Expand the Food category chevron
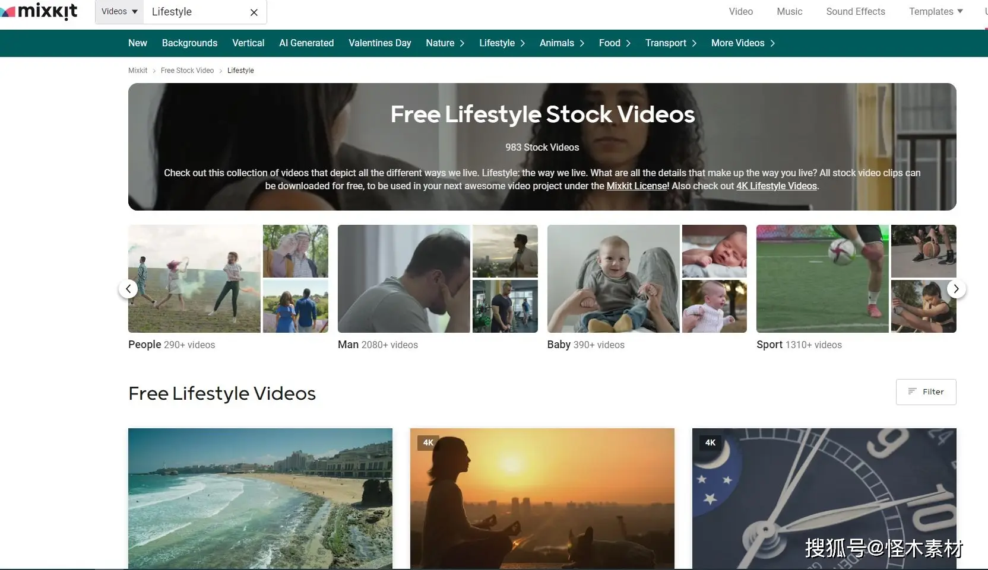 point(628,43)
